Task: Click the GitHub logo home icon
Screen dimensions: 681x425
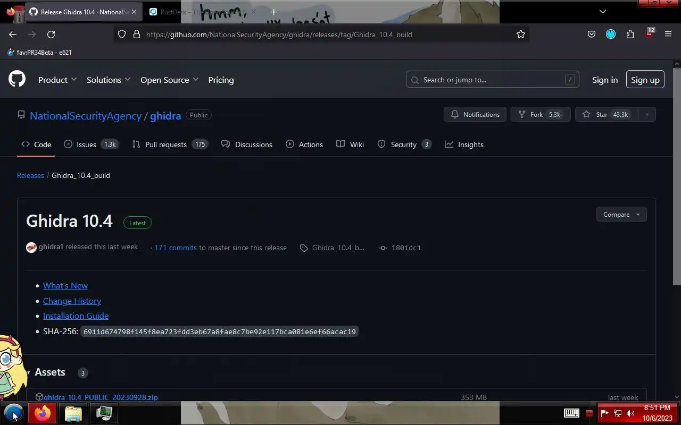Action: click(x=17, y=80)
